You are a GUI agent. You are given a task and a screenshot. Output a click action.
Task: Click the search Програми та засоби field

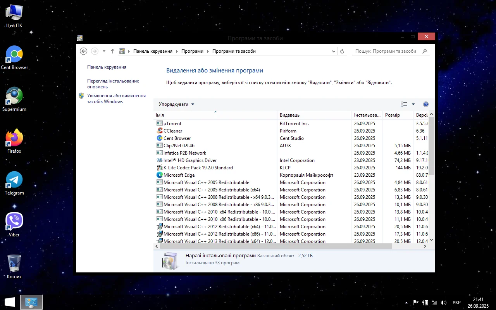[x=386, y=51]
